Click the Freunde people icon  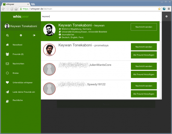tap(7, 54)
